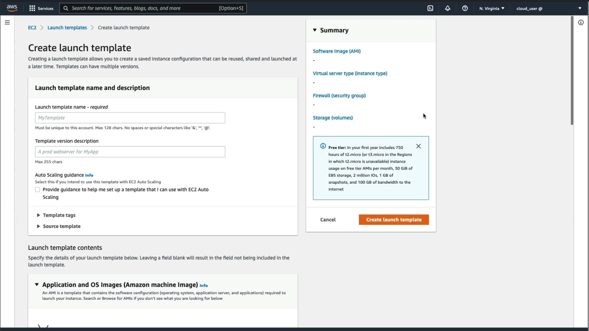Dismiss the Free tier info box
The image size is (589, 331).
coord(418,146)
